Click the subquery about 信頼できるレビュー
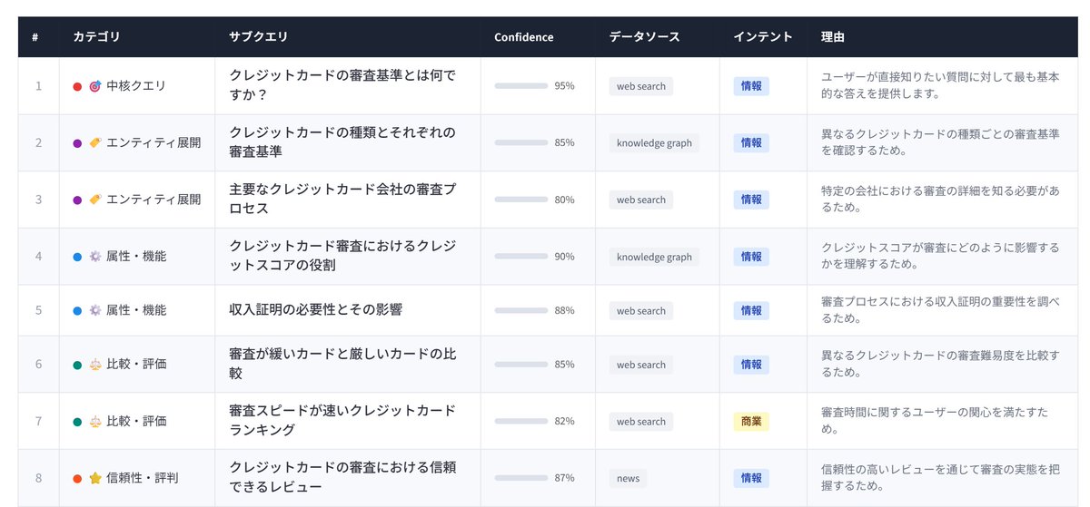This screenshot has width=1090, height=507. click(x=342, y=477)
